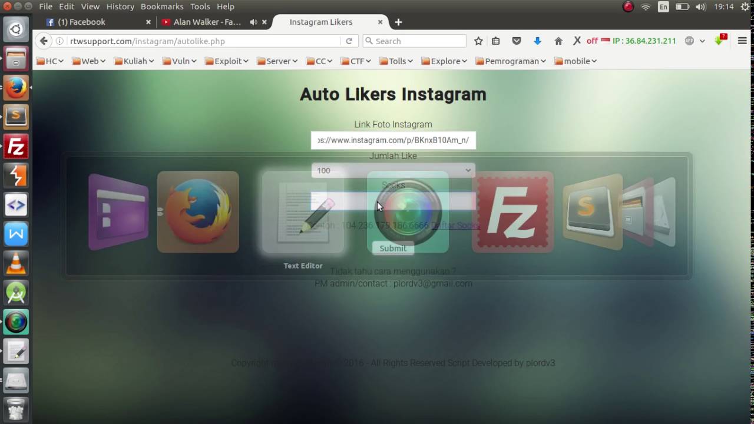
Task: Expand the CTF bookmarks folder
Action: coord(355,61)
